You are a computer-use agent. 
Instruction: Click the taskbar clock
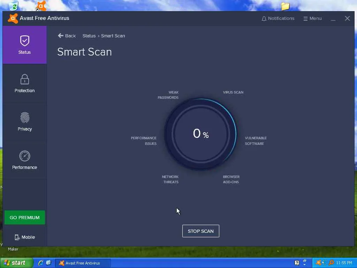tap(344, 263)
